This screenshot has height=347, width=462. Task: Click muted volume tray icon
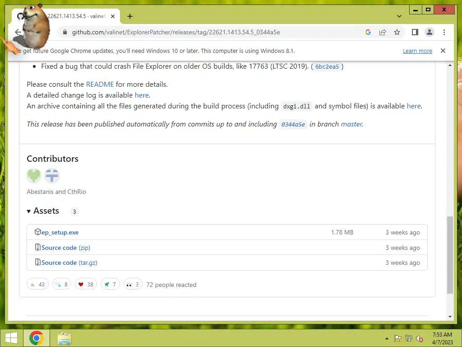[x=420, y=338]
